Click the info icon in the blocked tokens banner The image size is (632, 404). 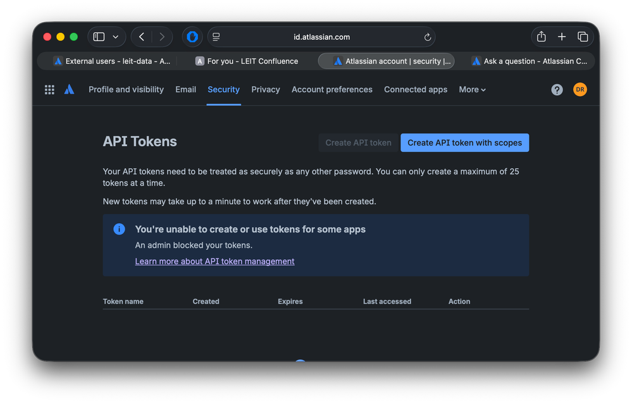[x=119, y=229]
